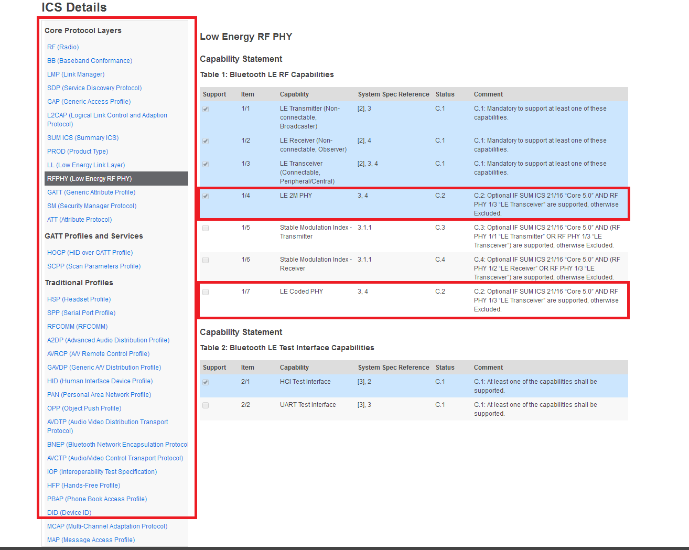Viewport: 689px width, 550px height.
Task: Open MAP (Message Access Profile) link
Action: click(x=91, y=540)
